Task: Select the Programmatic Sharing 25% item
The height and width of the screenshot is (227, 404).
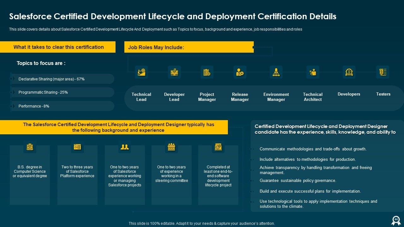Action: 43,92
